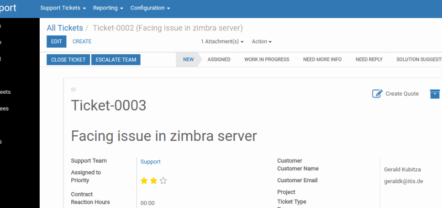
Task: Select the NEW stage
Action: pyautogui.click(x=188, y=59)
